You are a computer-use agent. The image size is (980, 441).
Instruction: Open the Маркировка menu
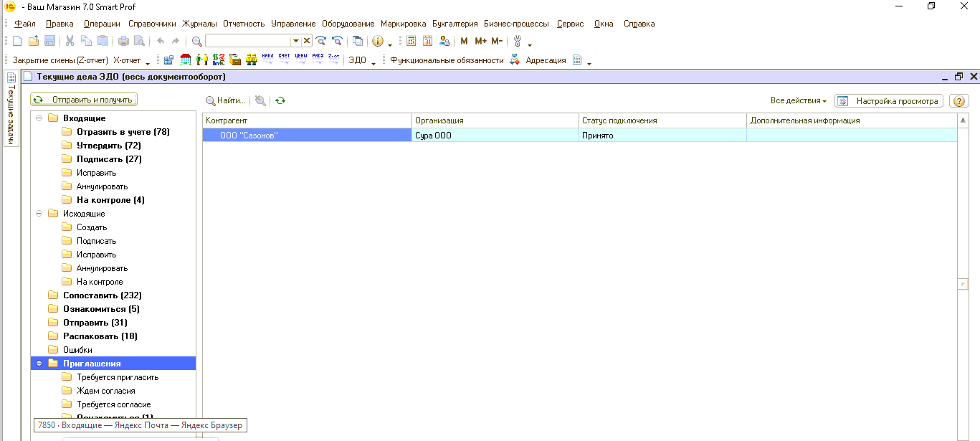403,24
